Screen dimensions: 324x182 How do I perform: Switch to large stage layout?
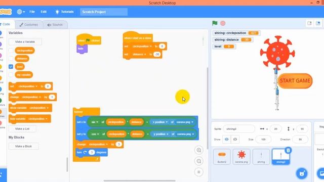pyautogui.click(x=318, y=23)
